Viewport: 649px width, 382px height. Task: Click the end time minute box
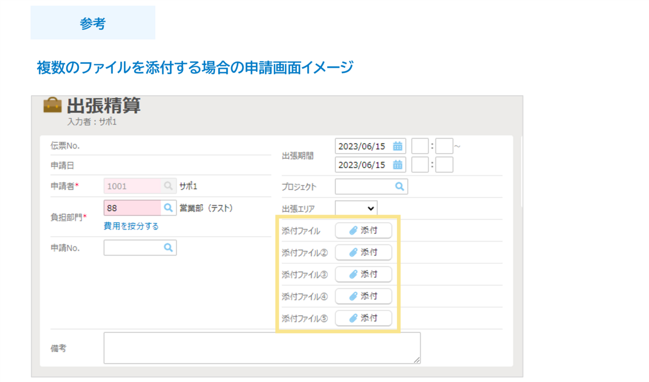(444, 165)
